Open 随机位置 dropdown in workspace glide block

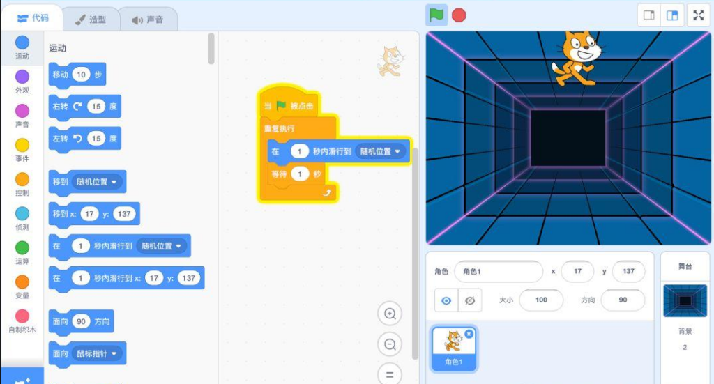[x=399, y=151]
